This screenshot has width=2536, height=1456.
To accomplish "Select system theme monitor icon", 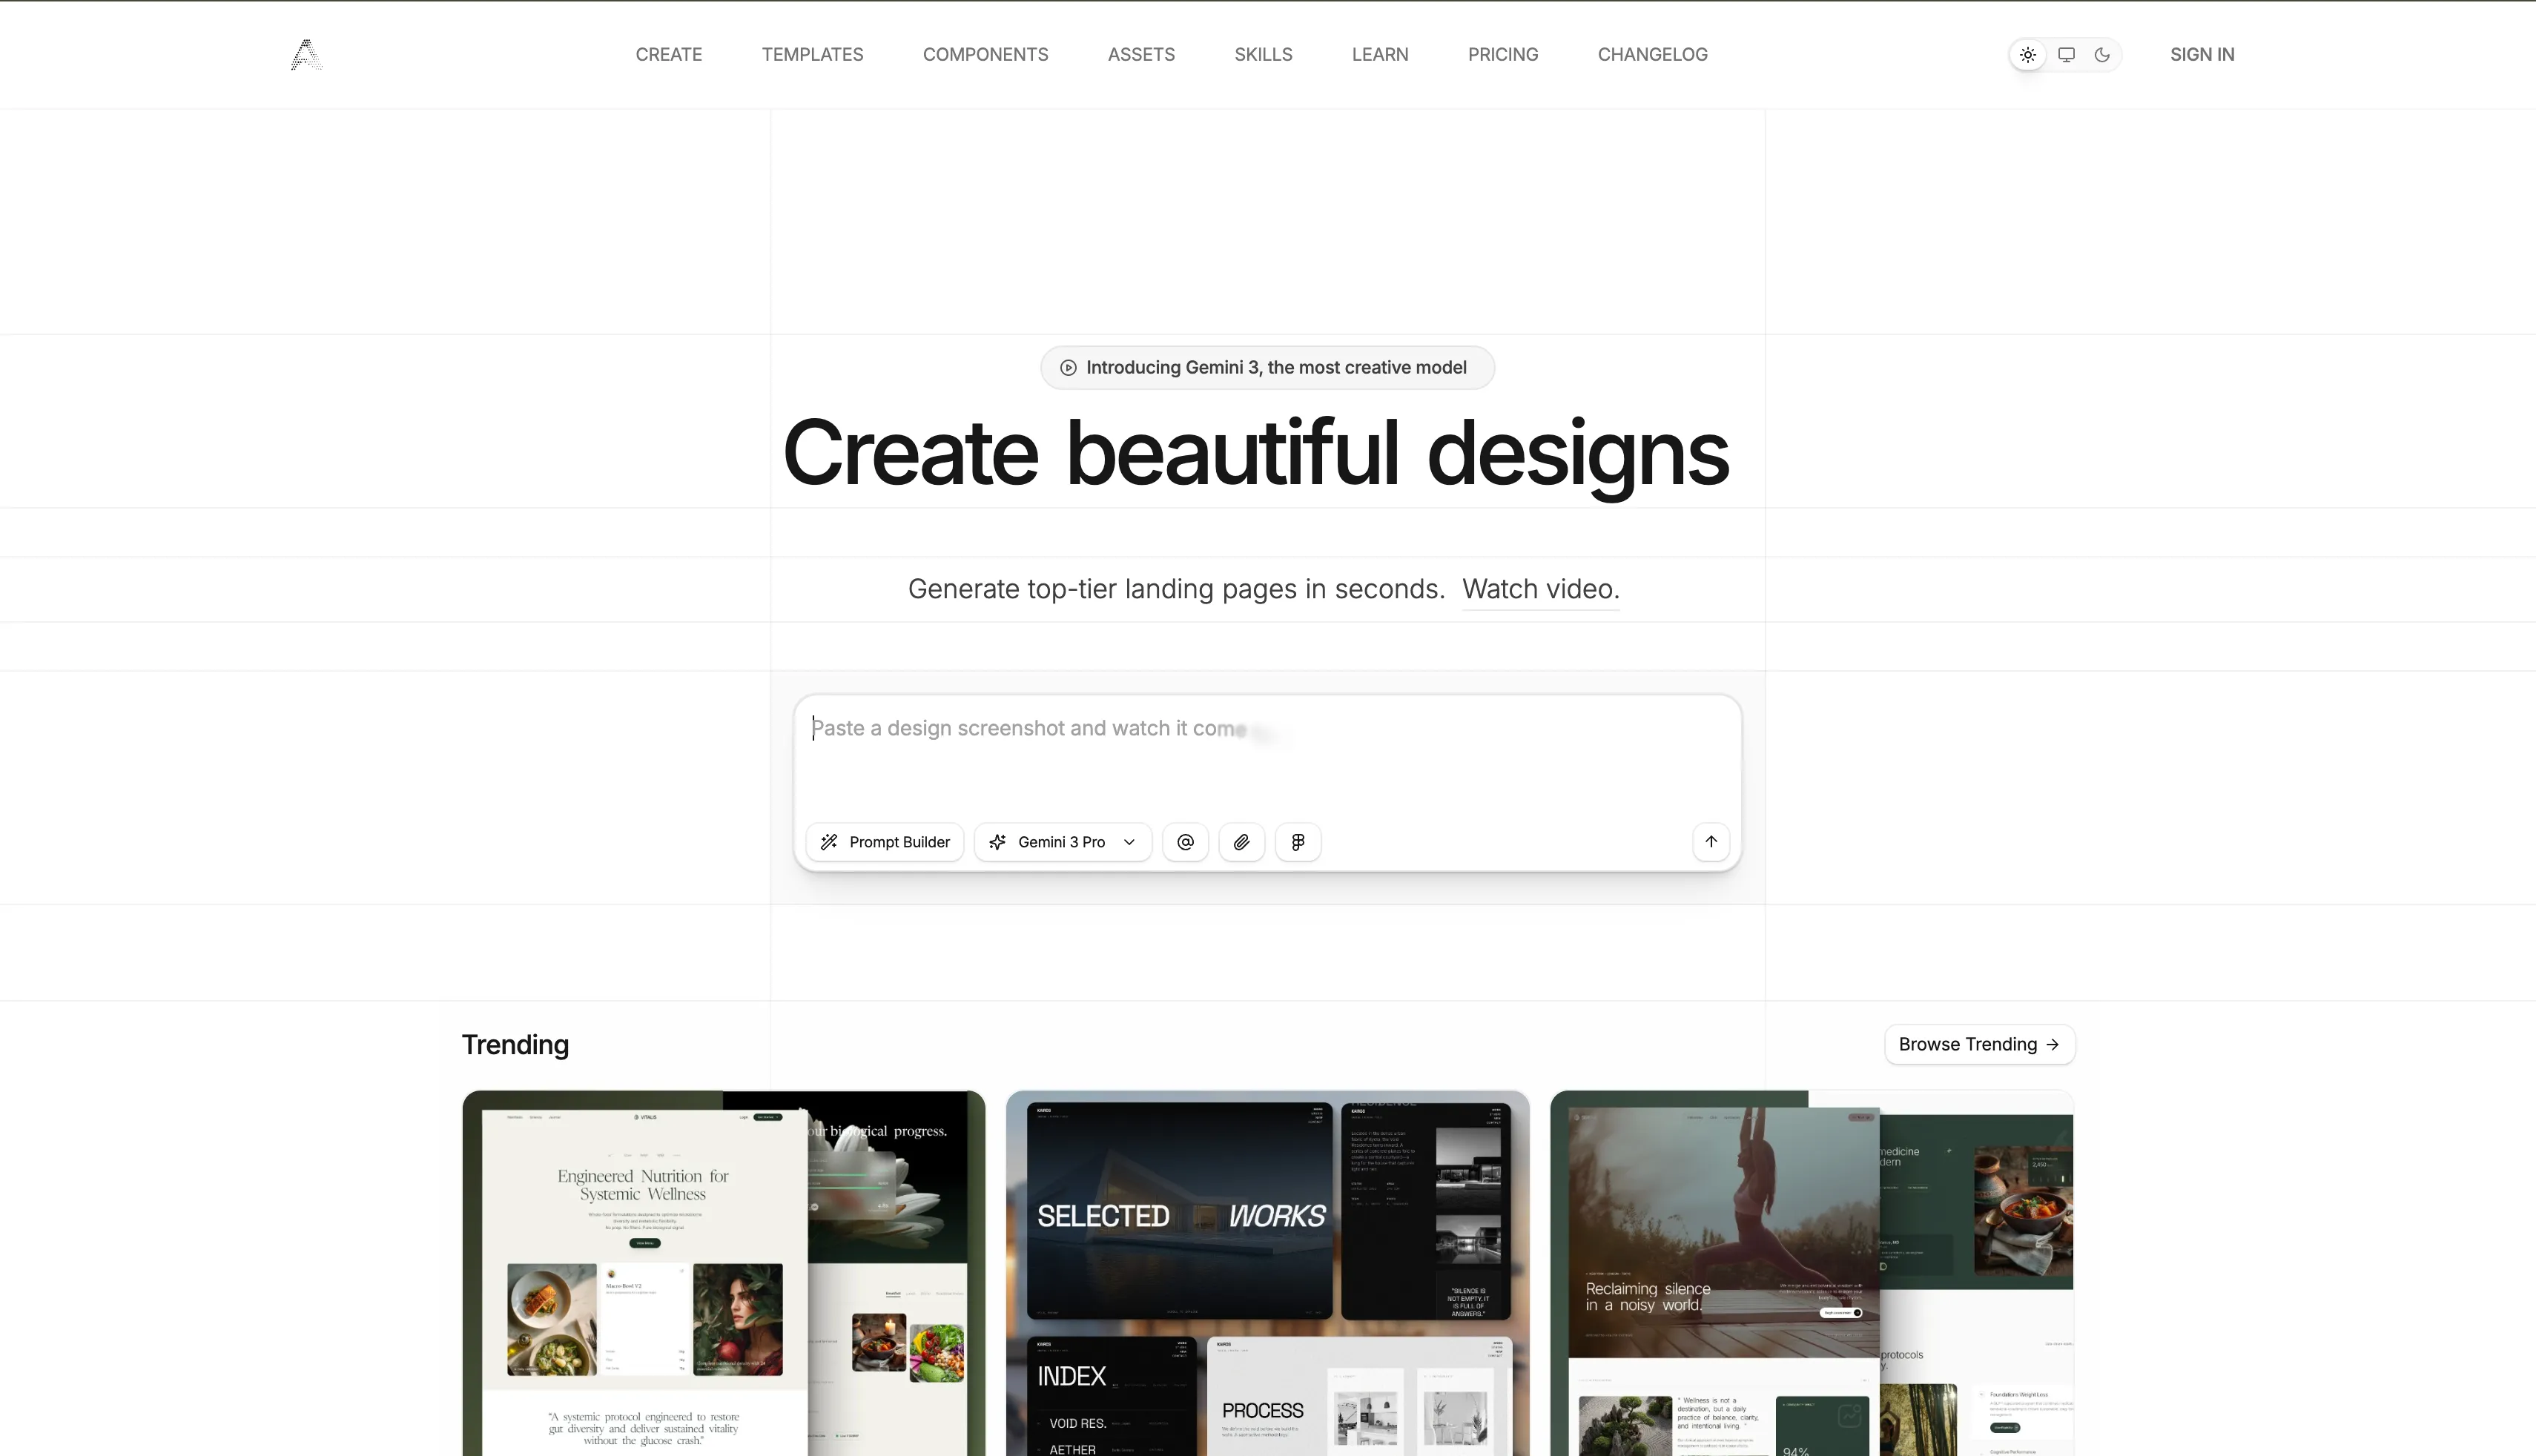I will tap(2066, 55).
